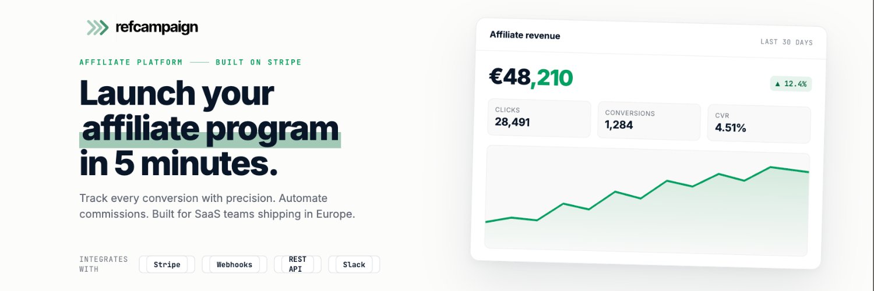
Task: Click the €48,210 revenue total
Action: click(531, 77)
